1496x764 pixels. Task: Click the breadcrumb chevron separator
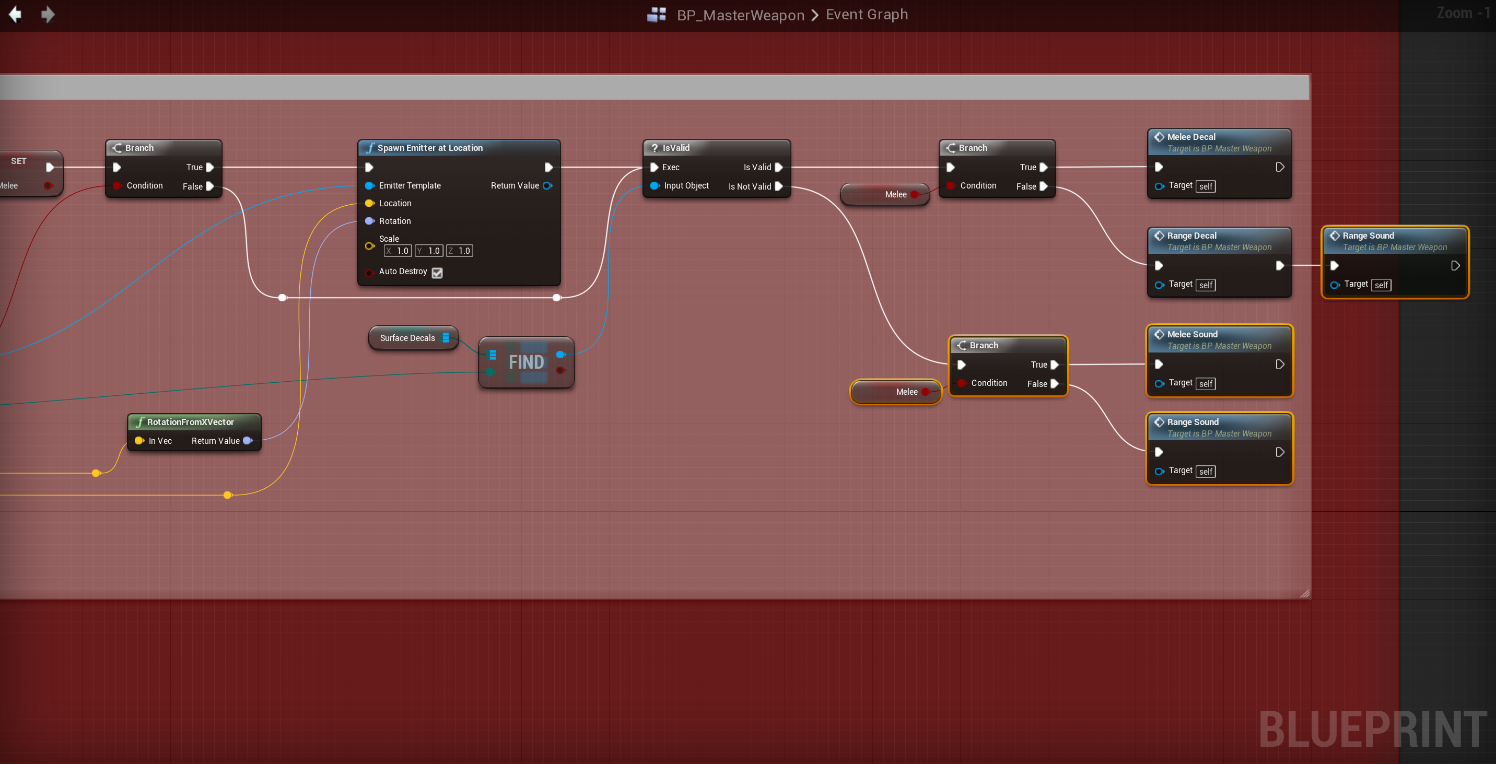815,15
